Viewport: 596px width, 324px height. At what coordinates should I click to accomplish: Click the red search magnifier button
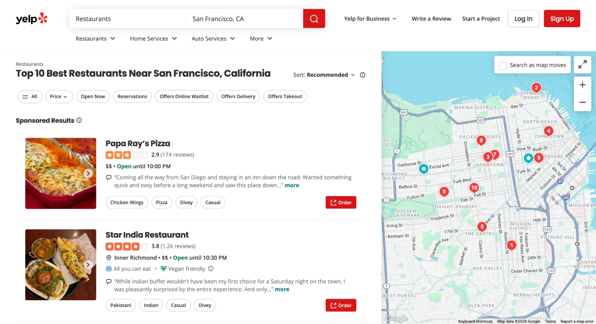pyautogui.click(x=314, y=18)
